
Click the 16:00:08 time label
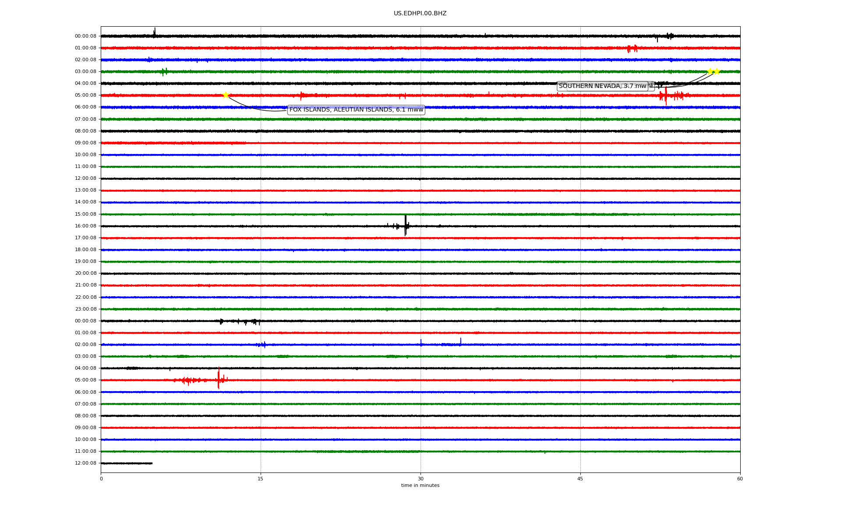85,226
